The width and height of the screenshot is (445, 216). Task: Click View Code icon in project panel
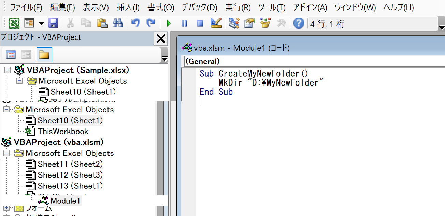point(11,55)
